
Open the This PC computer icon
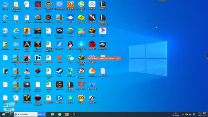point(5,4)
